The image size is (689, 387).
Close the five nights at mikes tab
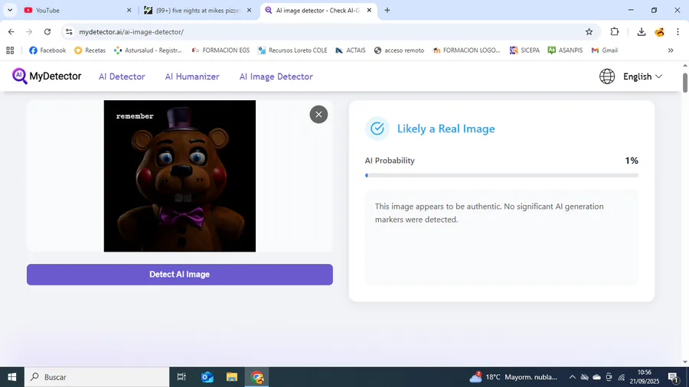(249, 10)
